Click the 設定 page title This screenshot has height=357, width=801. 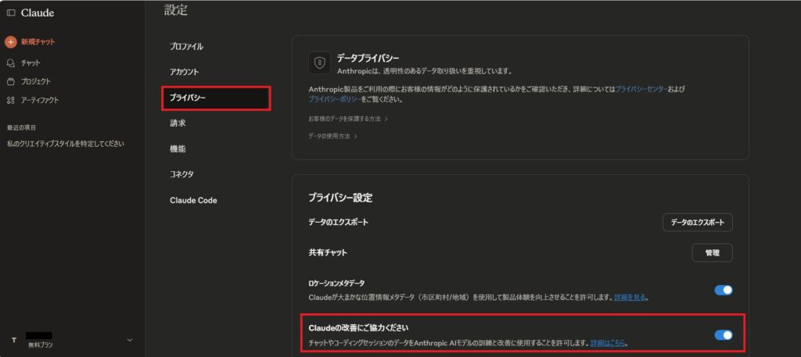click(x=176, y=10)
